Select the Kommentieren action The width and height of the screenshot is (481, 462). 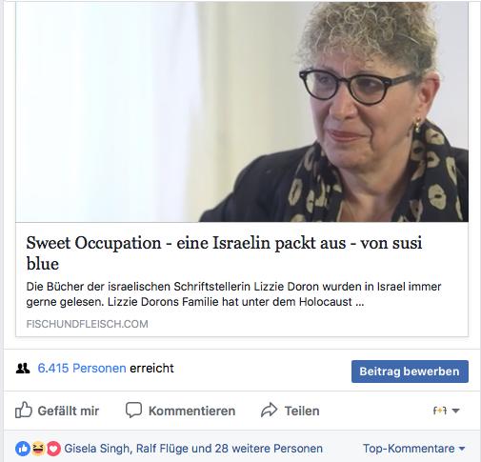(x=180, y=411)
